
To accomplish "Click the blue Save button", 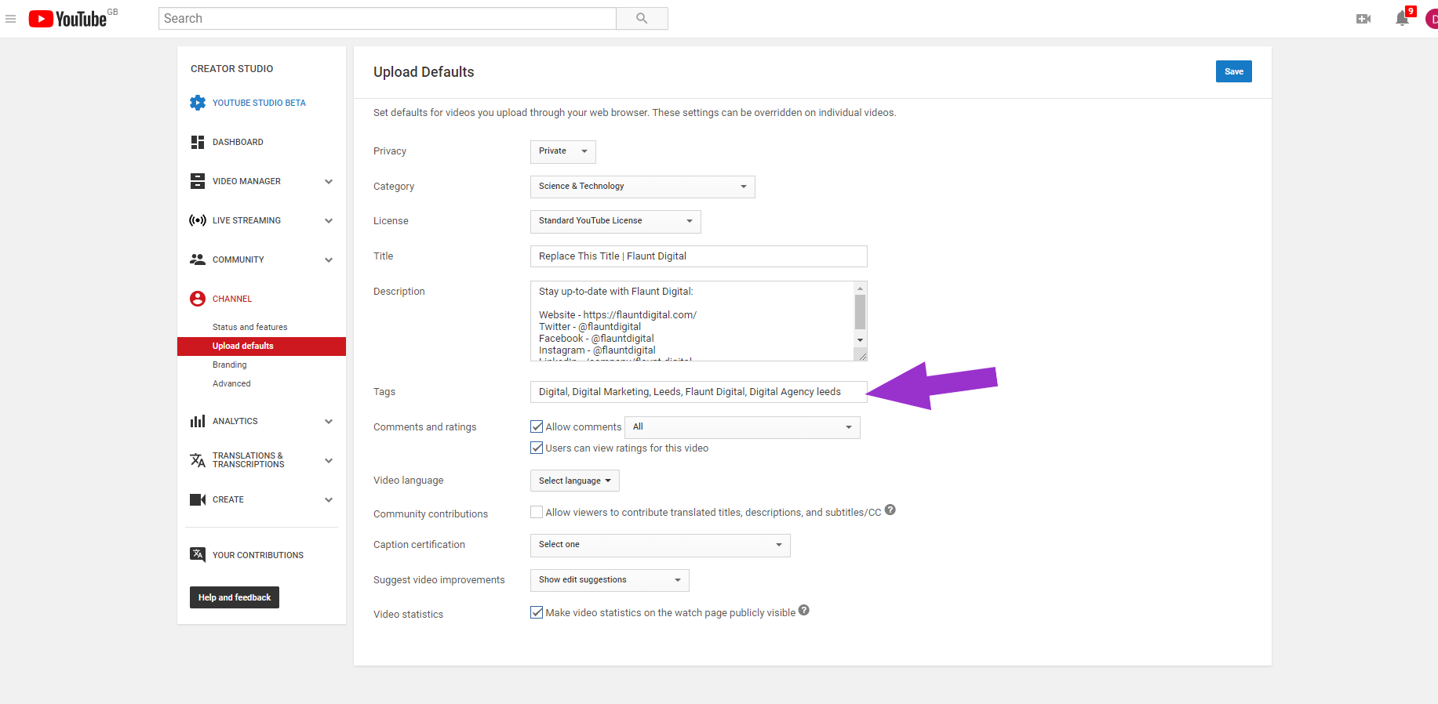I will pos(1233,71).
